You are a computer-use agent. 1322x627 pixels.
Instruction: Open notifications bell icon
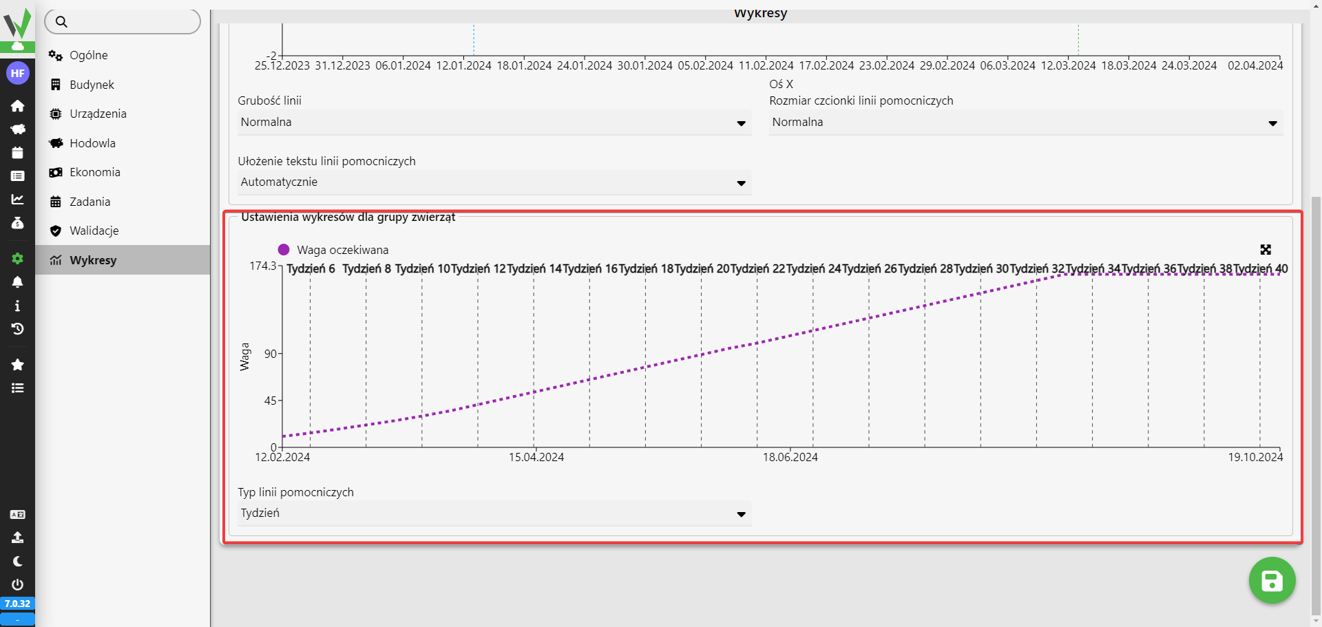click(x=17, y=282)
